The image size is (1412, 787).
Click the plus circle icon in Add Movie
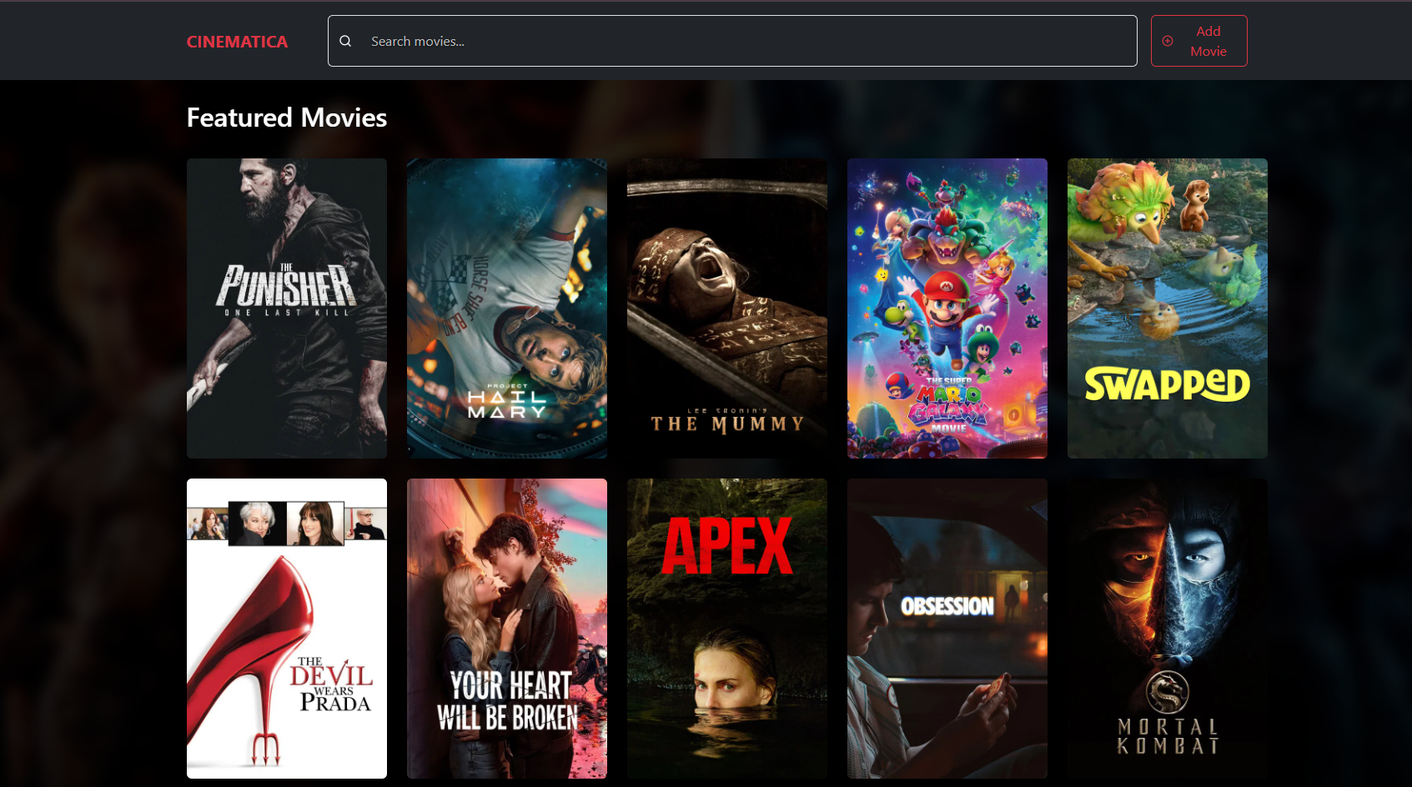tap(1168, 41)
